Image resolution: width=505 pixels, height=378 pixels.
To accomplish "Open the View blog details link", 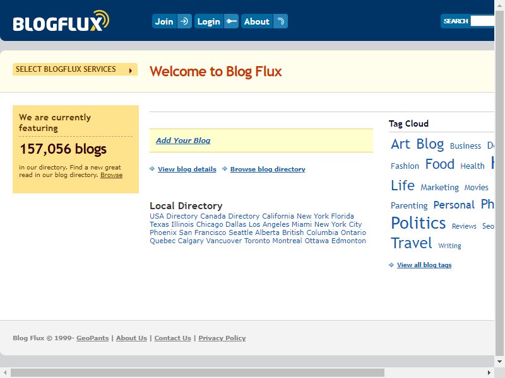I will coord(187,169).
